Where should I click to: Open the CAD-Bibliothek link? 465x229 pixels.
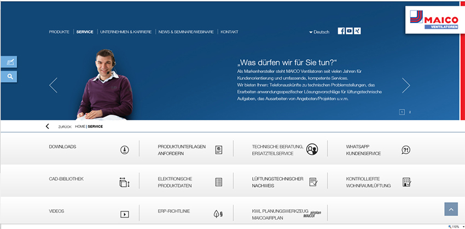66,179
